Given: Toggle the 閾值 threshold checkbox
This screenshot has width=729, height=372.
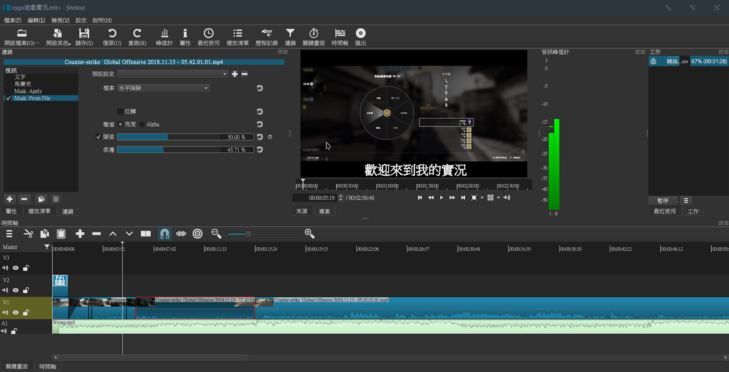Looking at the screenshot, I should tap(98, 137).
